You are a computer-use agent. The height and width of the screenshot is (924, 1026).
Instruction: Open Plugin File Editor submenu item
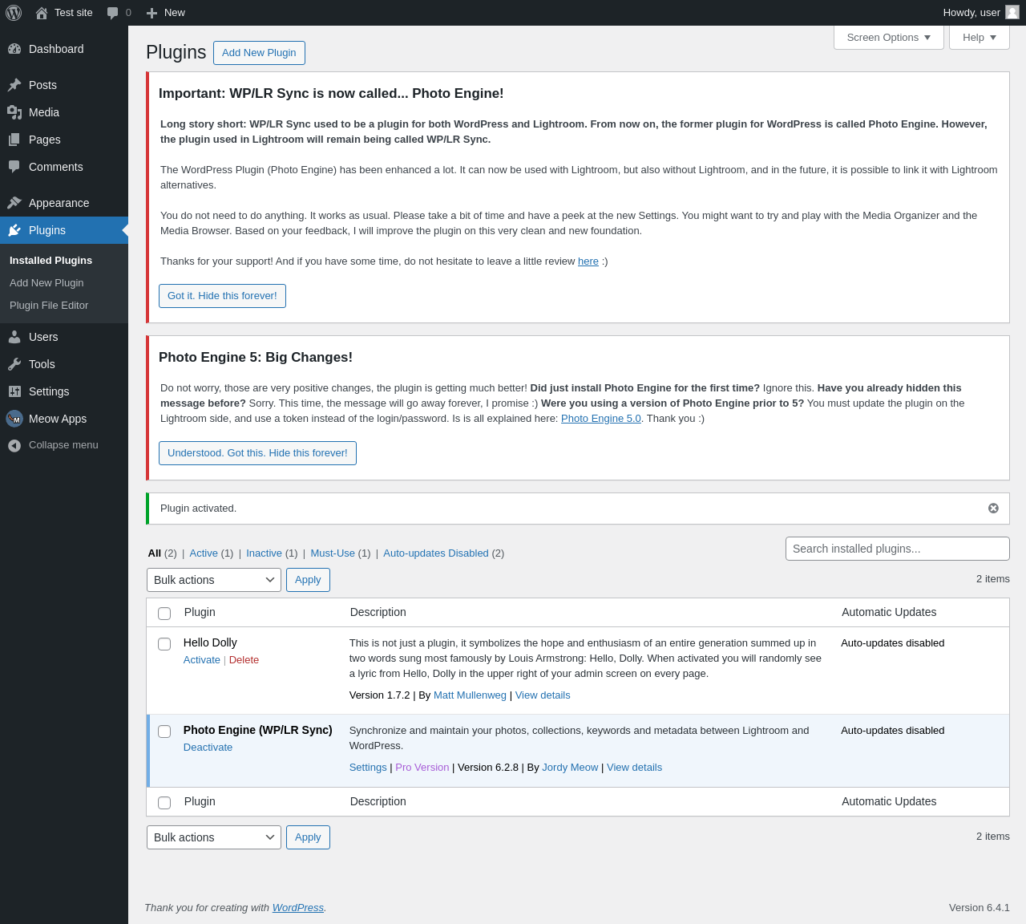(49, 306)
